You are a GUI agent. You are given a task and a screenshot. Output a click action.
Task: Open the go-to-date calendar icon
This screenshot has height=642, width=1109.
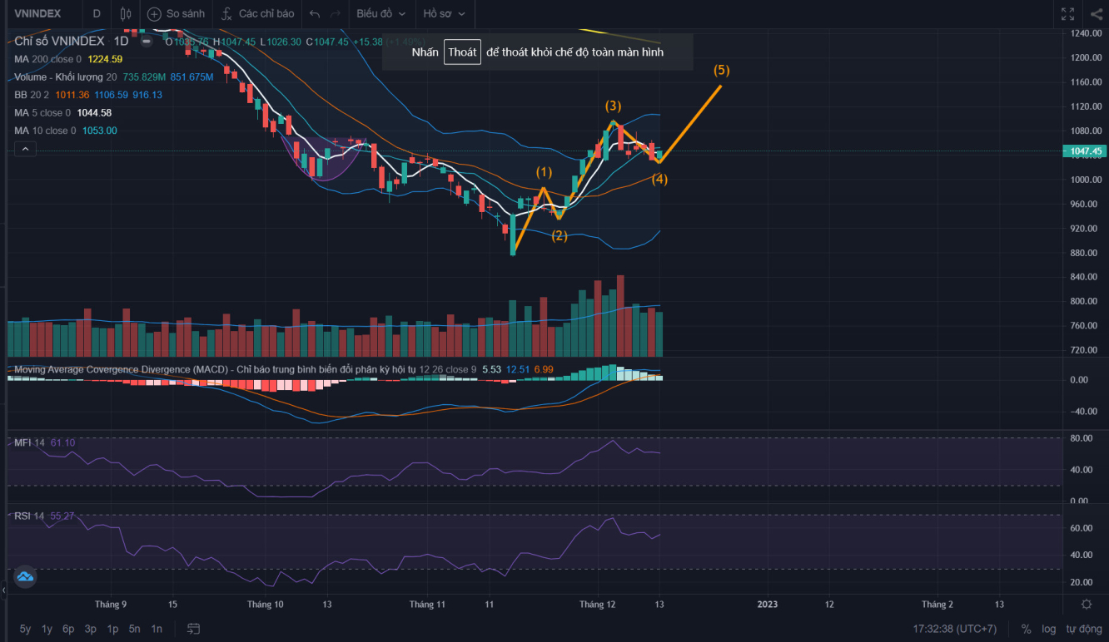coord(194,629)
